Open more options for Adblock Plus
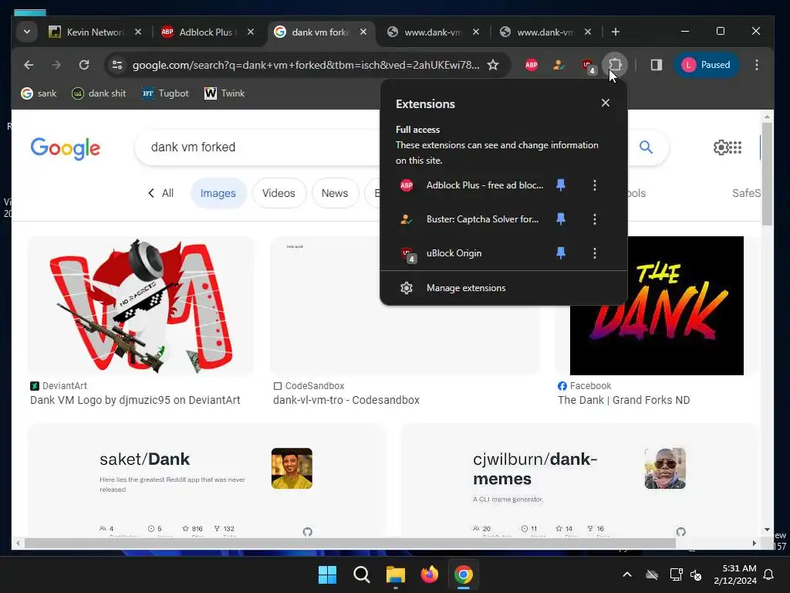Screen dimensions: 790x593 tap(595, 185)
